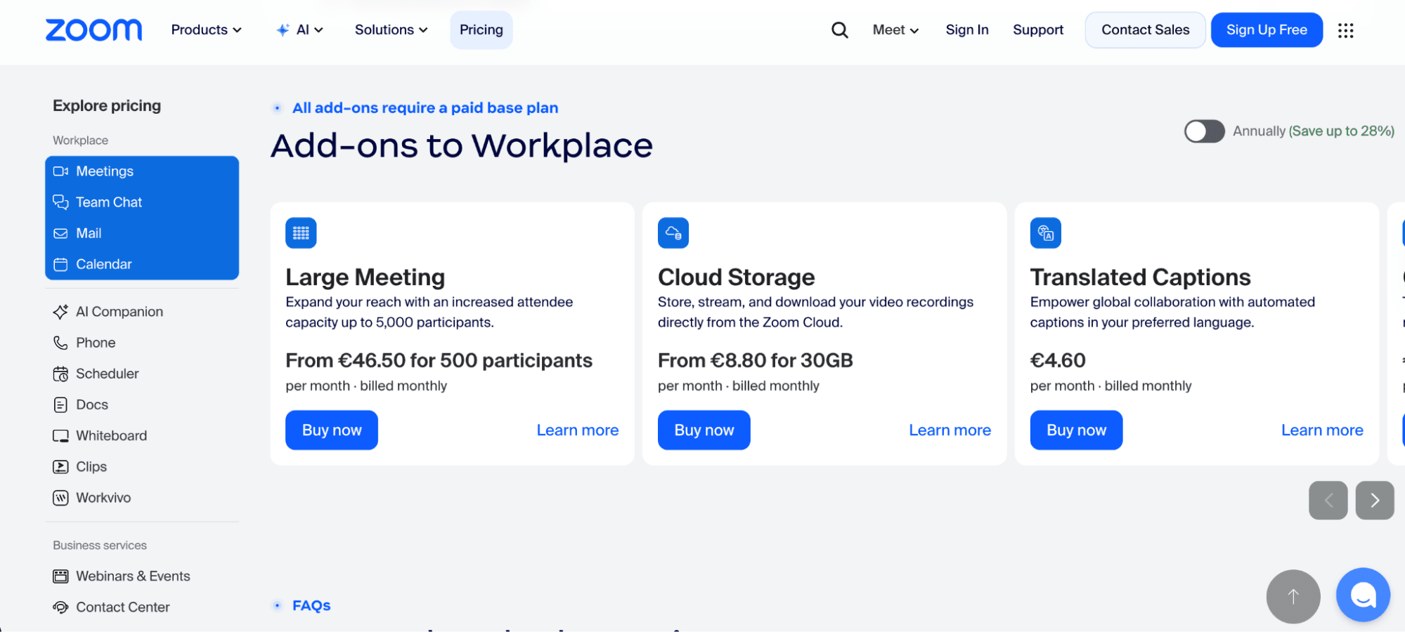Expand the Solutions dropdown menu
Viewport: 1405px width, 632px height.
(391, 30)
